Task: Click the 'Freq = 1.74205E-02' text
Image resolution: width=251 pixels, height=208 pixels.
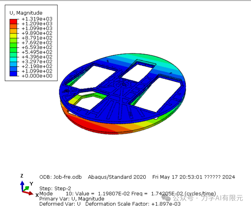Action: click(x=157, y=194)
